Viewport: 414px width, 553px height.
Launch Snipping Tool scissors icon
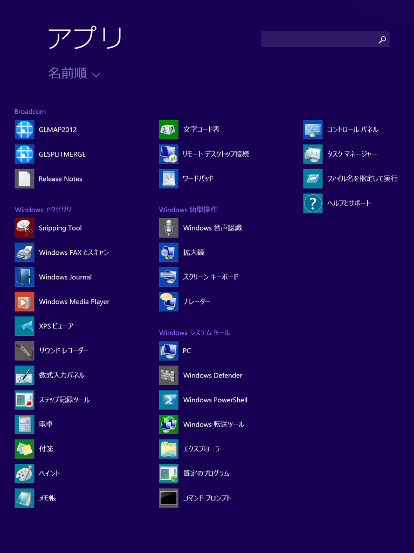[24, 228]
